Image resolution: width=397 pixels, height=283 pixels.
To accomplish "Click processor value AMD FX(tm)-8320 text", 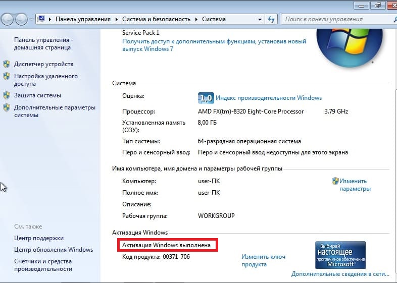I will point(251,111).
